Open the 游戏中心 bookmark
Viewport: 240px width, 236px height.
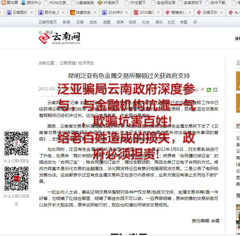click(x=31, y=2)
